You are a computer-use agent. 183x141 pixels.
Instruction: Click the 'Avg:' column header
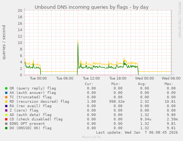pos(142,84)
